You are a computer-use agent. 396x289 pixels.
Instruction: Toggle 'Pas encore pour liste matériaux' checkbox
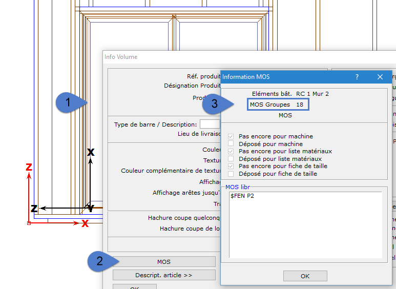pos(232,152)
